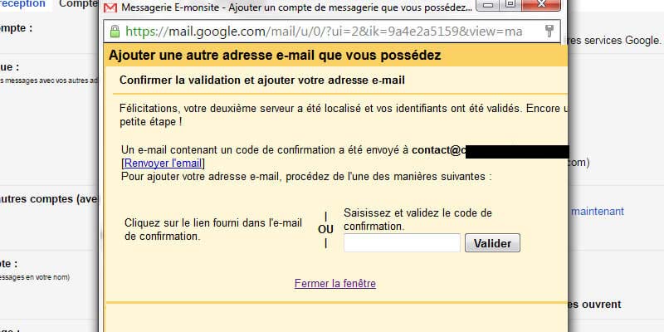Screen dimensions: 664x332
Task: Click the saved-password key icon
Action: [x=549, y=32]
